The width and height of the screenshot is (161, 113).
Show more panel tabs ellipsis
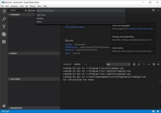click(x=86, y=64)
